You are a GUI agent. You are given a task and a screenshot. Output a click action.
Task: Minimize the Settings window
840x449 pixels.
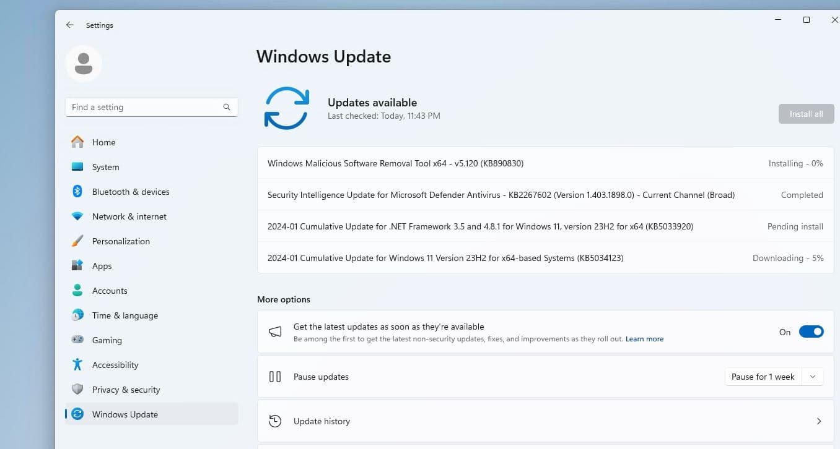point(778,20)
